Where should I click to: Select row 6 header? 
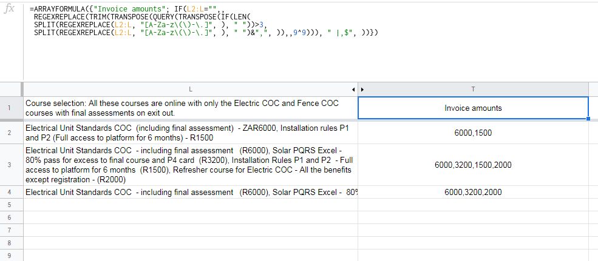pos(12,217)
